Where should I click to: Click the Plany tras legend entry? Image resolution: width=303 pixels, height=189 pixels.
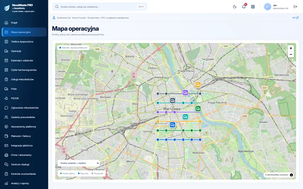pyautogui.click(x=83, y=173)
